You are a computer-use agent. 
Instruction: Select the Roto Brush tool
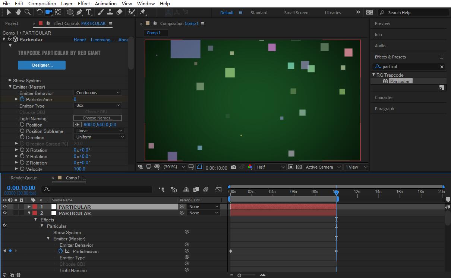click(131, 12)
